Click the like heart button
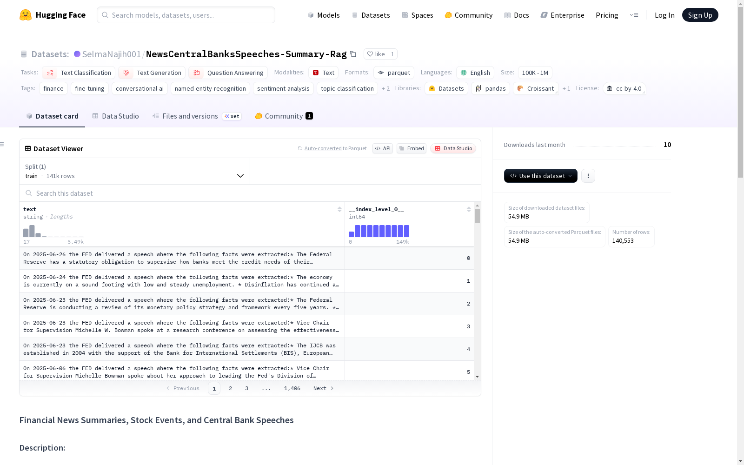The height and width of the screenshot is (465, 744). click(376, 54)
